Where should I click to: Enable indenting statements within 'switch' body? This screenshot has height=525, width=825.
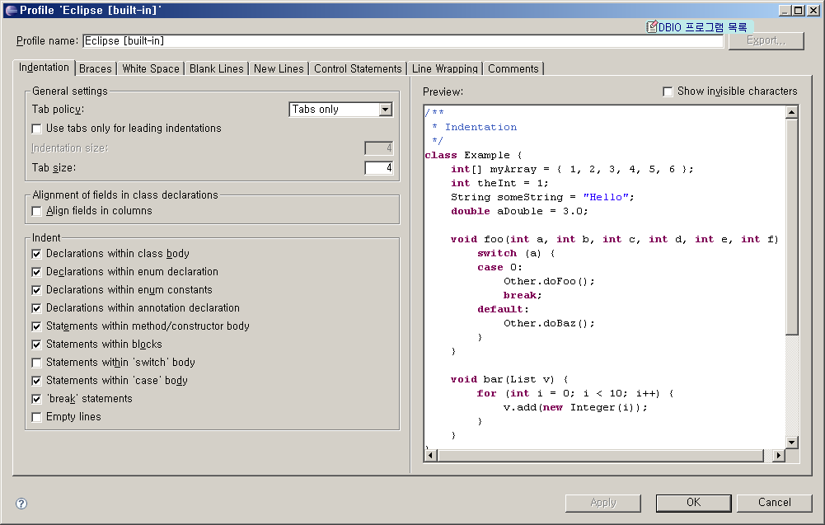click(x=36, y=363)
